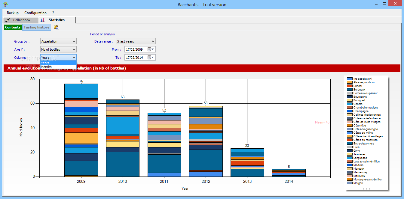Click the Mean= 46 label
The height and width of the screenshot is (199, 404).
coord(322,122)
